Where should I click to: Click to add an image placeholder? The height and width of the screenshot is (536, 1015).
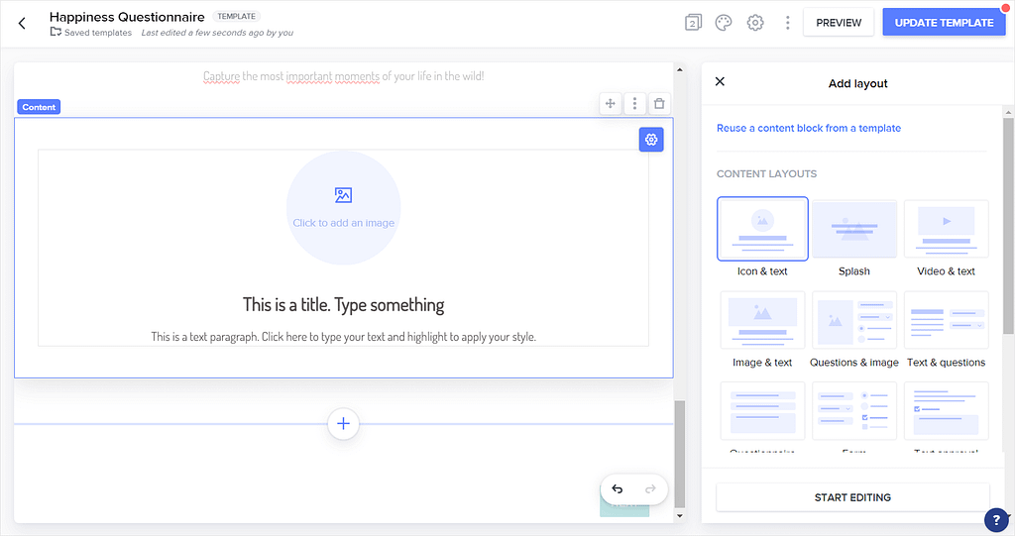click(x=344, y=208)
